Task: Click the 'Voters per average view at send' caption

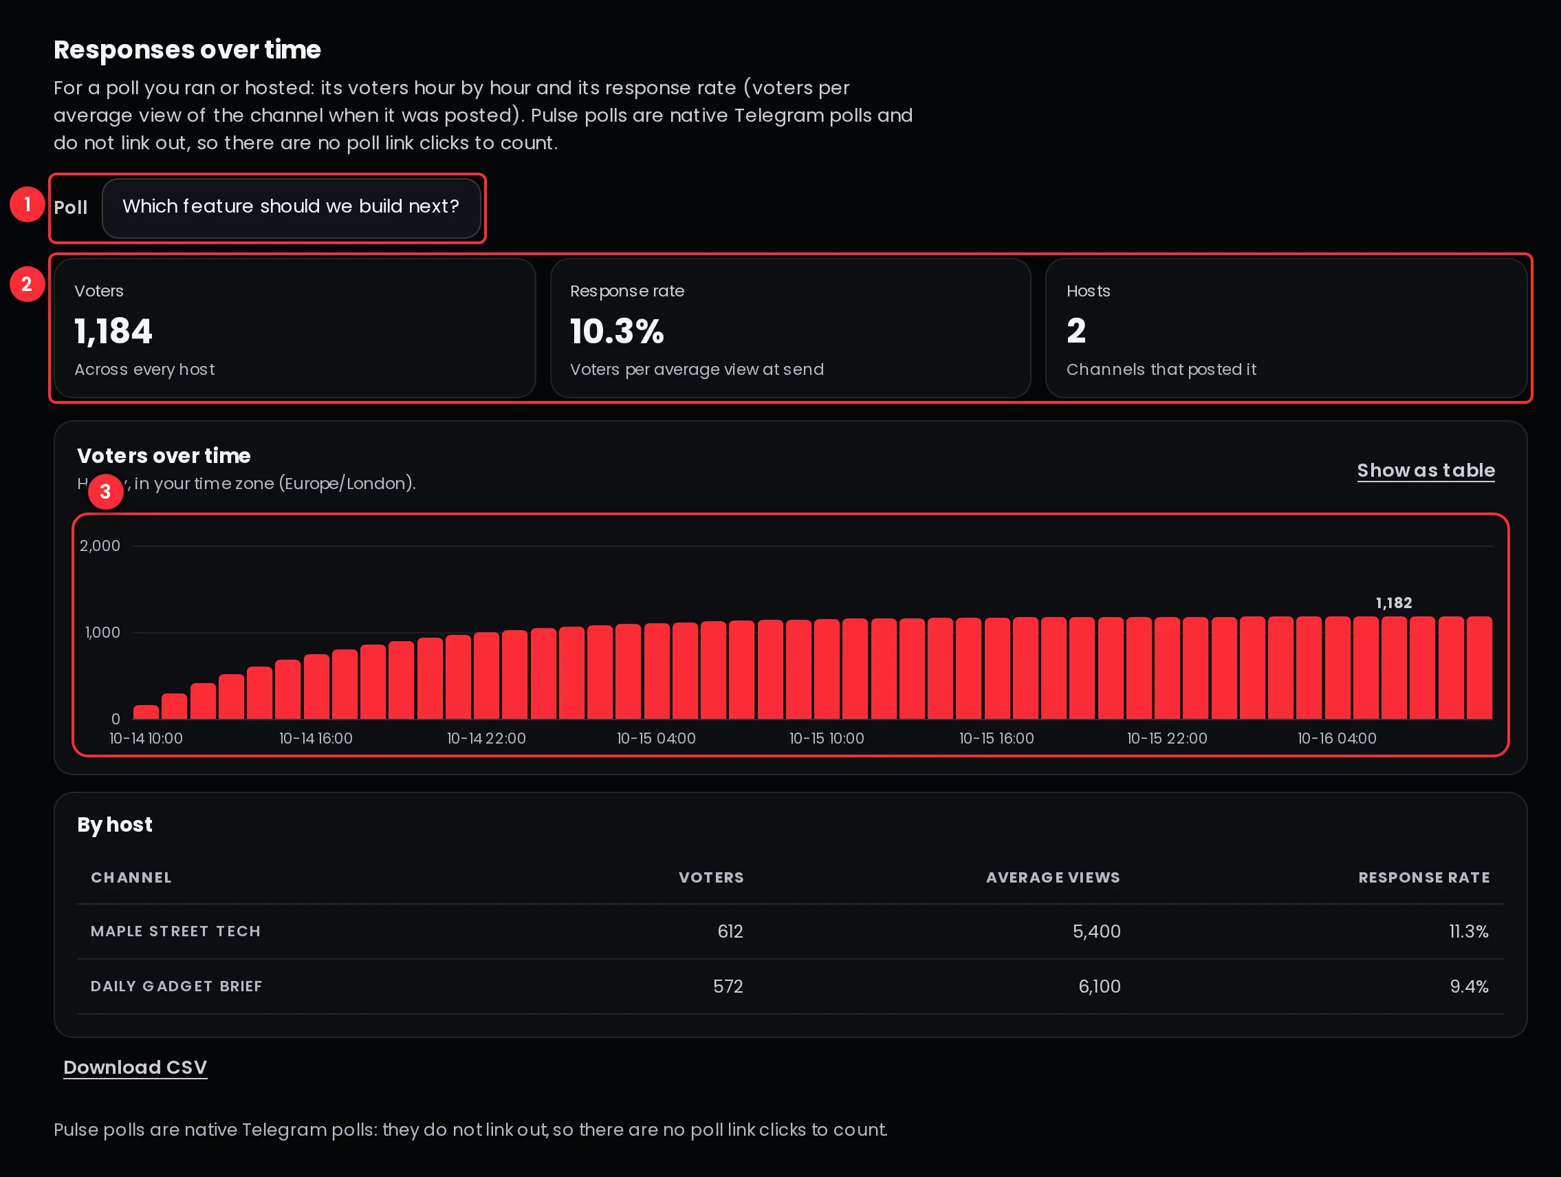Action: pos(697,370)
